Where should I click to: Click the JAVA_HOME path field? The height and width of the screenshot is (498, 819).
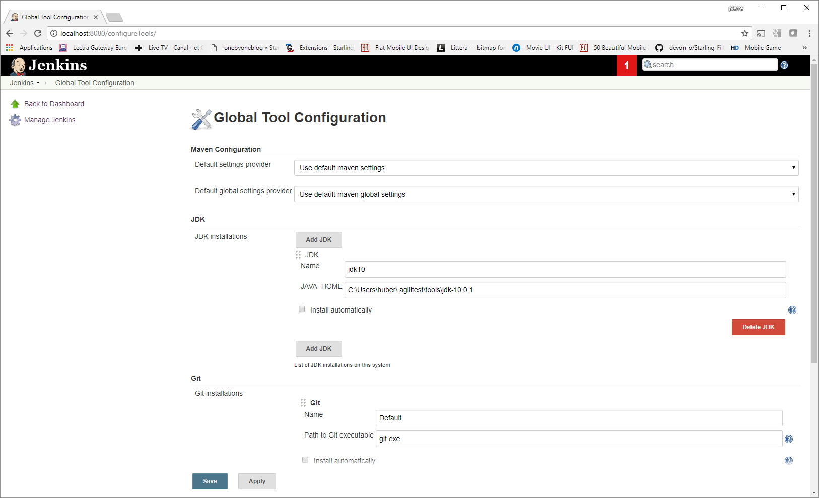tap(565, 290)
